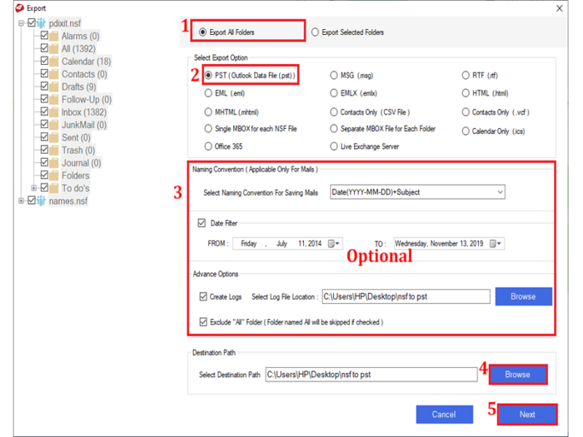This screenshot has height=437, width=583.
Task: Choose Contacts Only (.vcf) option
Action: tap(466, 112)
